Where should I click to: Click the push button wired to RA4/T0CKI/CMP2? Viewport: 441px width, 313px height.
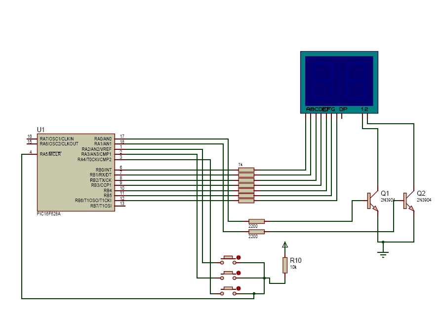[x=228, y=291]
